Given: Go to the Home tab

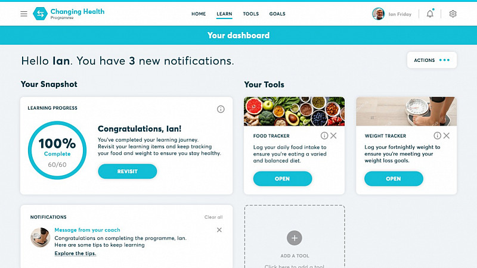Looking at the screenshot, I should (x=199, y=14).
